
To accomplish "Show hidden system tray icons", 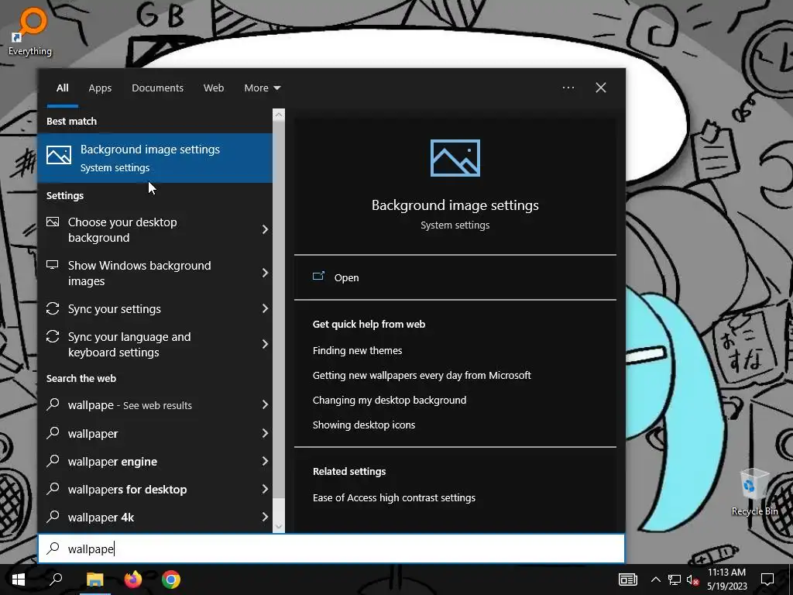I will coord(655,580).
